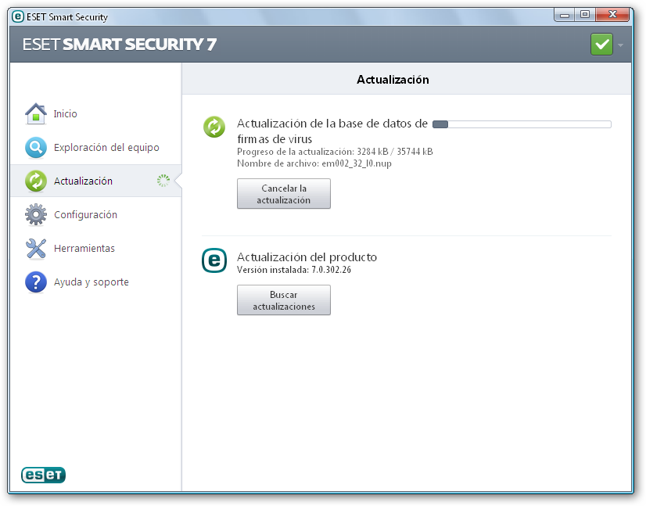Click the Actualización del producto heading

tap(307, 257)
